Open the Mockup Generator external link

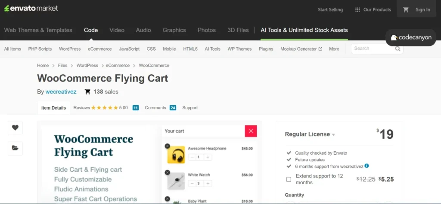pos(301,49)
